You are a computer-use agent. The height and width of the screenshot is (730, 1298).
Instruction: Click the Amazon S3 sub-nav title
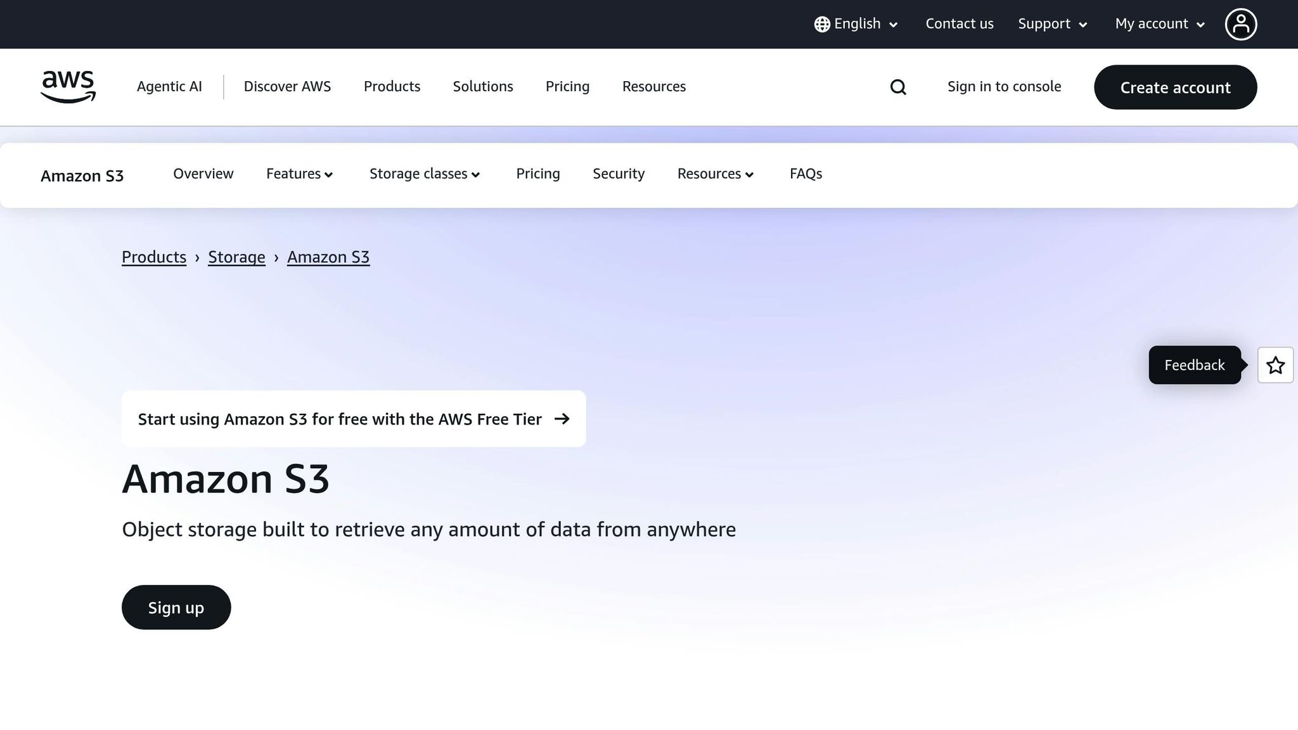coord(82,176)
